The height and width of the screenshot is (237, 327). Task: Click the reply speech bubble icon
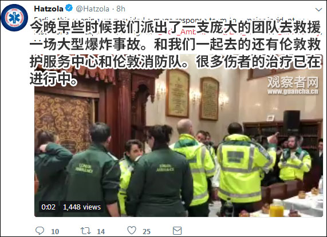click(x=40, y=231)
